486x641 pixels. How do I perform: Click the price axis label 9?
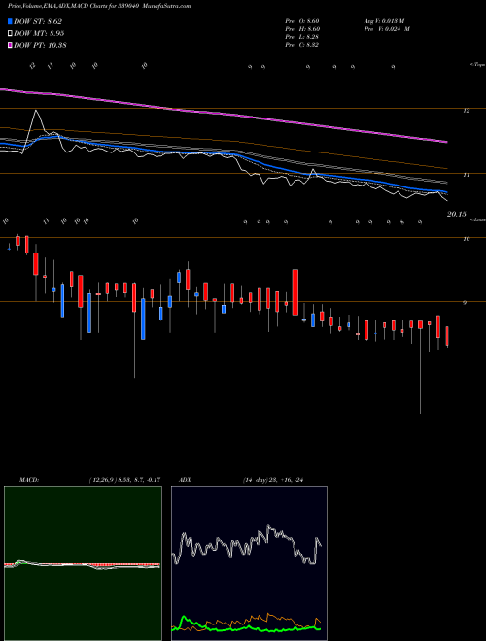pyautogui.click(x=466, y=303)
